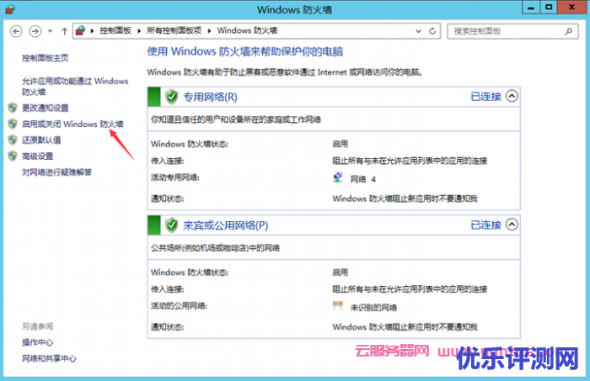Open 控制面板主页 link
Image resolution: width=590 pixels, height=381 pixels.
(46, 58)
